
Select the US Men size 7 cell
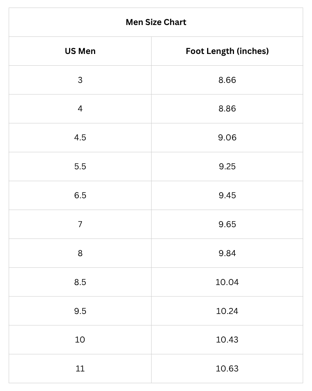coord(80,224)
